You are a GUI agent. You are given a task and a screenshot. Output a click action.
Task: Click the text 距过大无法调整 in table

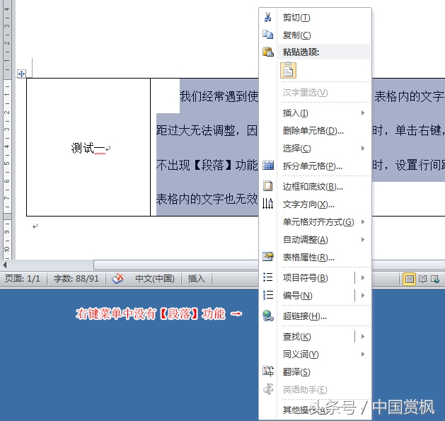[195, 131]
